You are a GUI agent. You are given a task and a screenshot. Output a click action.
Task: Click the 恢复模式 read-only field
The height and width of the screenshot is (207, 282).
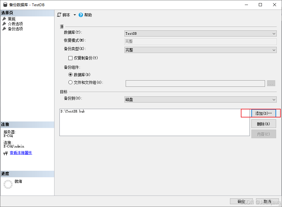200,42
